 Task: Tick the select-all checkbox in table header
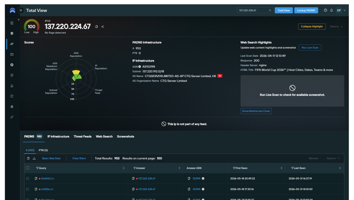[28, 168]
